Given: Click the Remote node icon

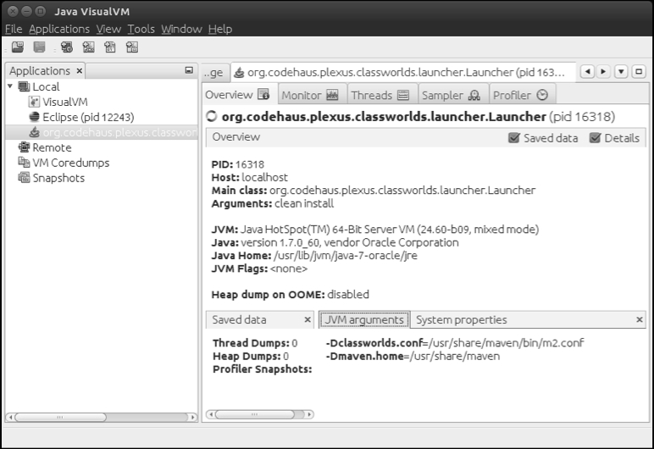Looking at the screenshot, I should 25,147.
